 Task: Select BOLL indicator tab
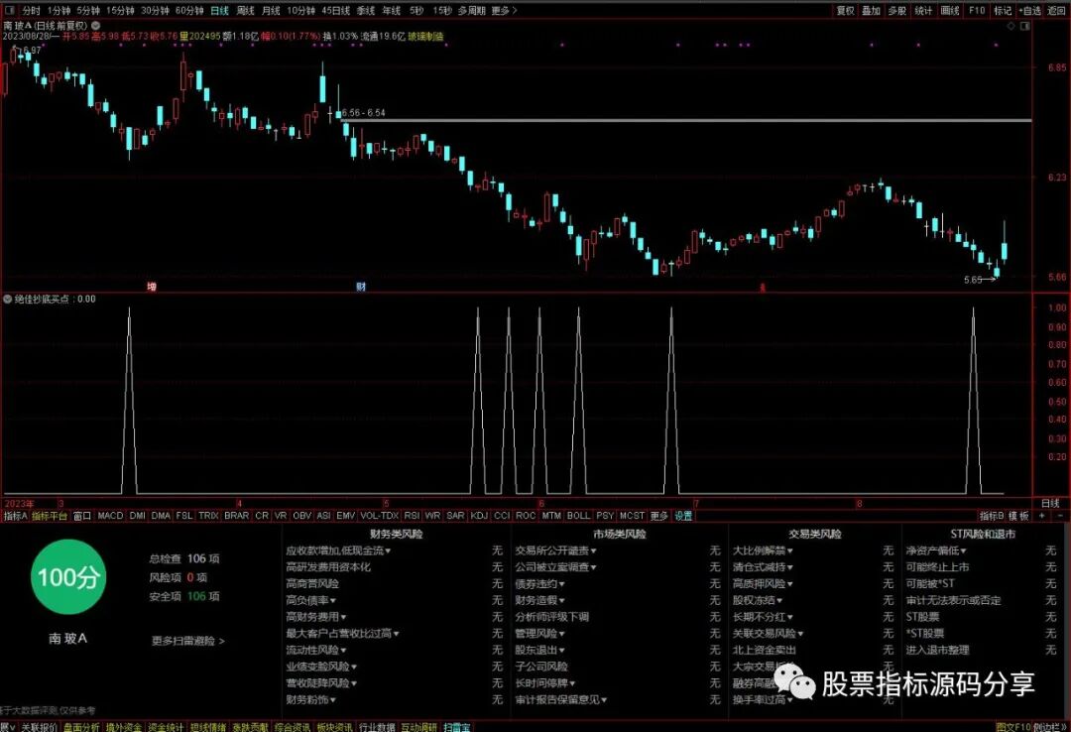[578, 516]
